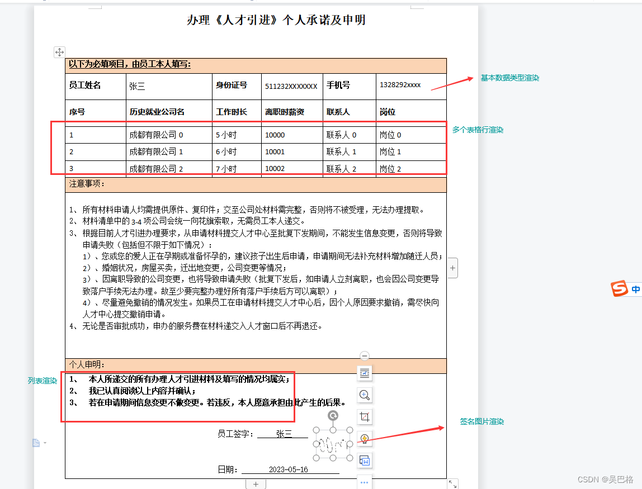The height and width of the screenshot is (489, 642).
Task: Click the cell 成都有限公司 1
Action: click(x=156, y=151)
